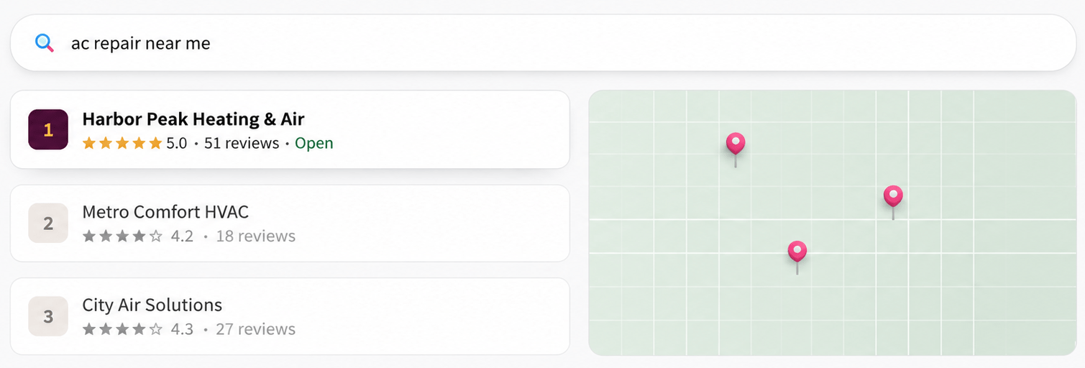
Task: Click the rightmost map pin
Action: pos(893,196)
